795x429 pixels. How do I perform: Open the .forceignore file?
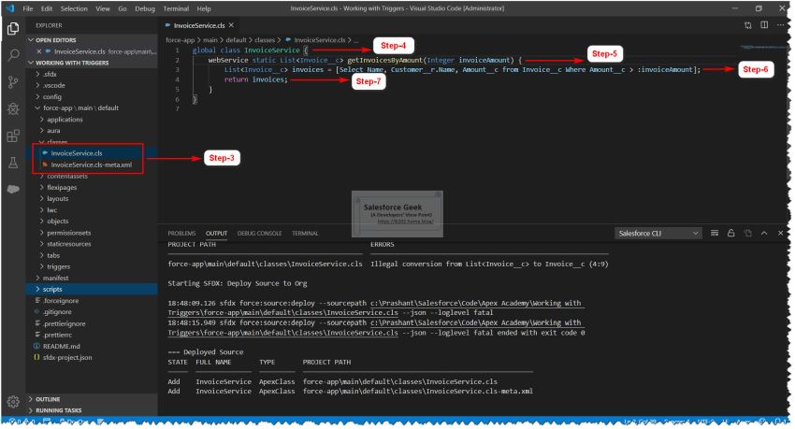61,300
